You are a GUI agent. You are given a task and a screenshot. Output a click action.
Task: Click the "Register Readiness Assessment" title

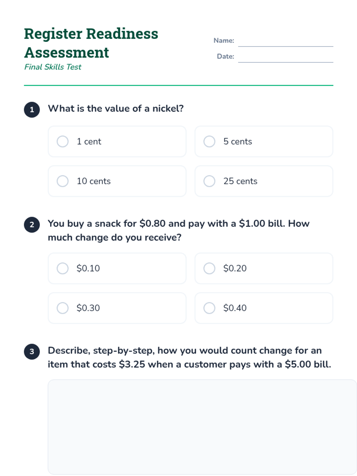91,43
